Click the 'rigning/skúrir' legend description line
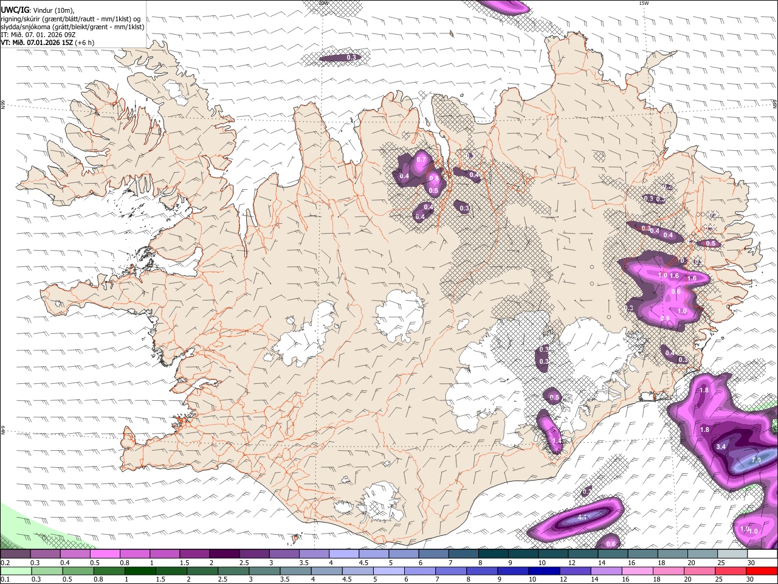This screenshot has height=584, width=778. pos(71,18)
